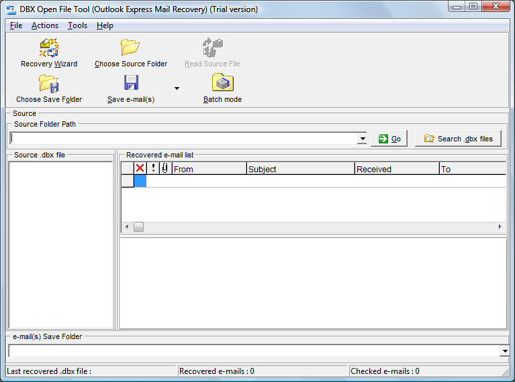515x382 pixels.
Task: Click the exclamation priority column header
Action: coord(153,168)
